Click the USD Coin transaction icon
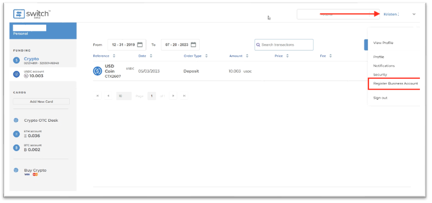Screen dimensions: 432x203 (98, 71)
